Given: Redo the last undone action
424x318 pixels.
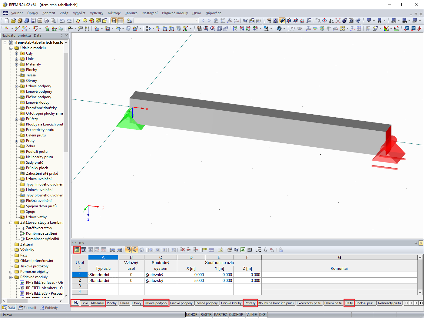Looking at the screenshot, I should pyautogui.click(x=69, y=21).
